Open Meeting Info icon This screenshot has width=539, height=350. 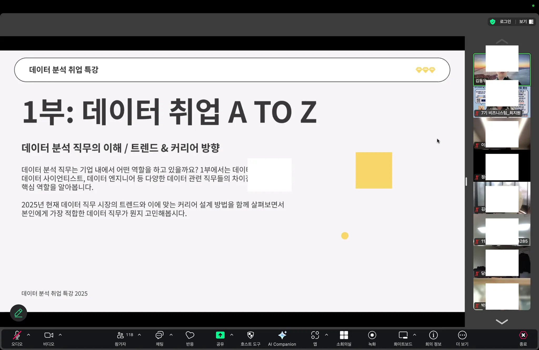(x=433, y=335)
